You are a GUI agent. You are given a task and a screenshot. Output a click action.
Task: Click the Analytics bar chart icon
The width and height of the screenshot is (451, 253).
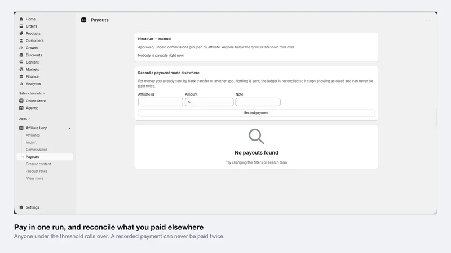[x=21, y=84]
